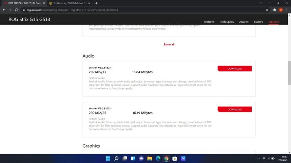Click the Show all link
Viewport: 291px width, 163px height.
[x=169, y=44]
